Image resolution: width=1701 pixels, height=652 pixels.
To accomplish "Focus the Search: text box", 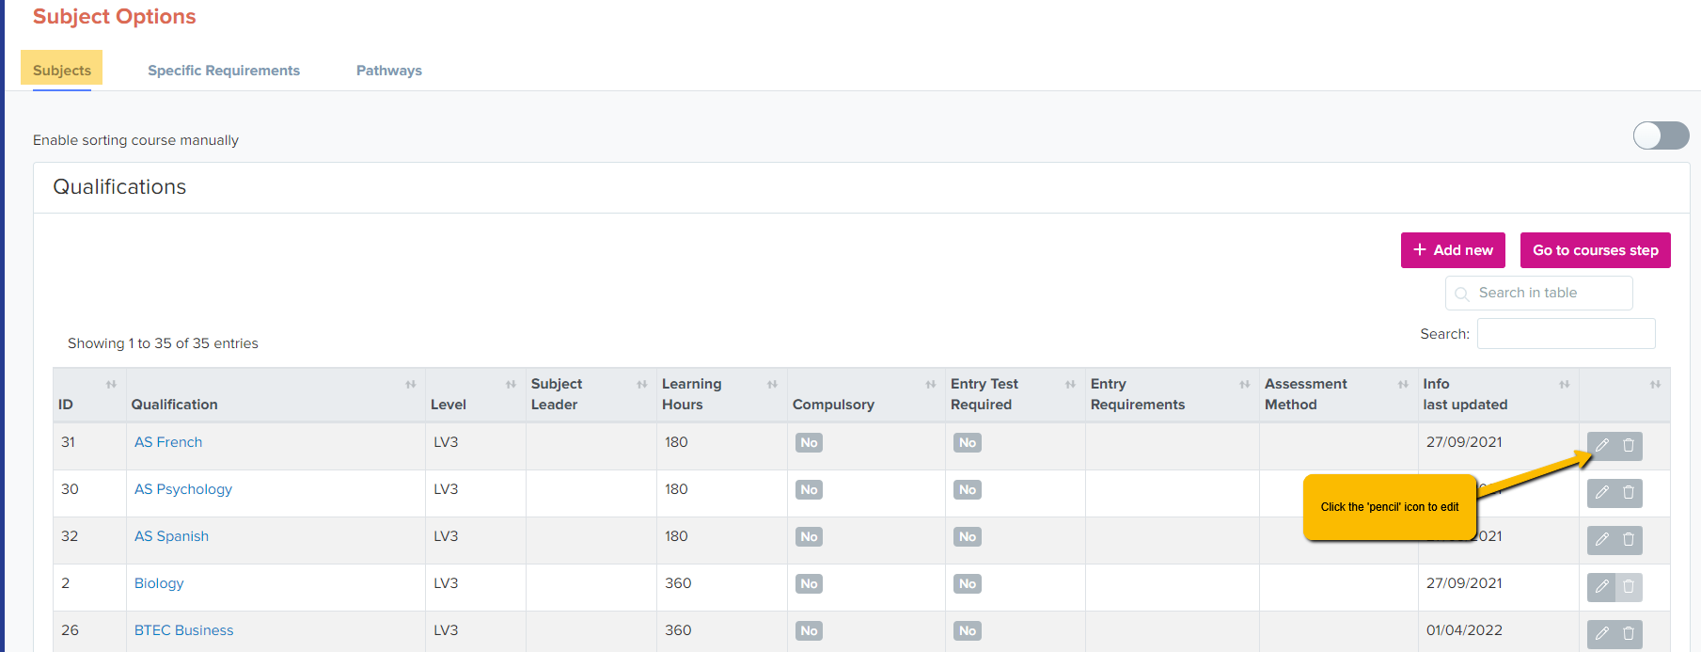I will [1567, 333].
